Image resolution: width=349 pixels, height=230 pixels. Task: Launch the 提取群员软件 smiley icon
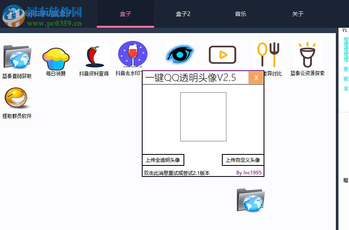tap(16, 98)
